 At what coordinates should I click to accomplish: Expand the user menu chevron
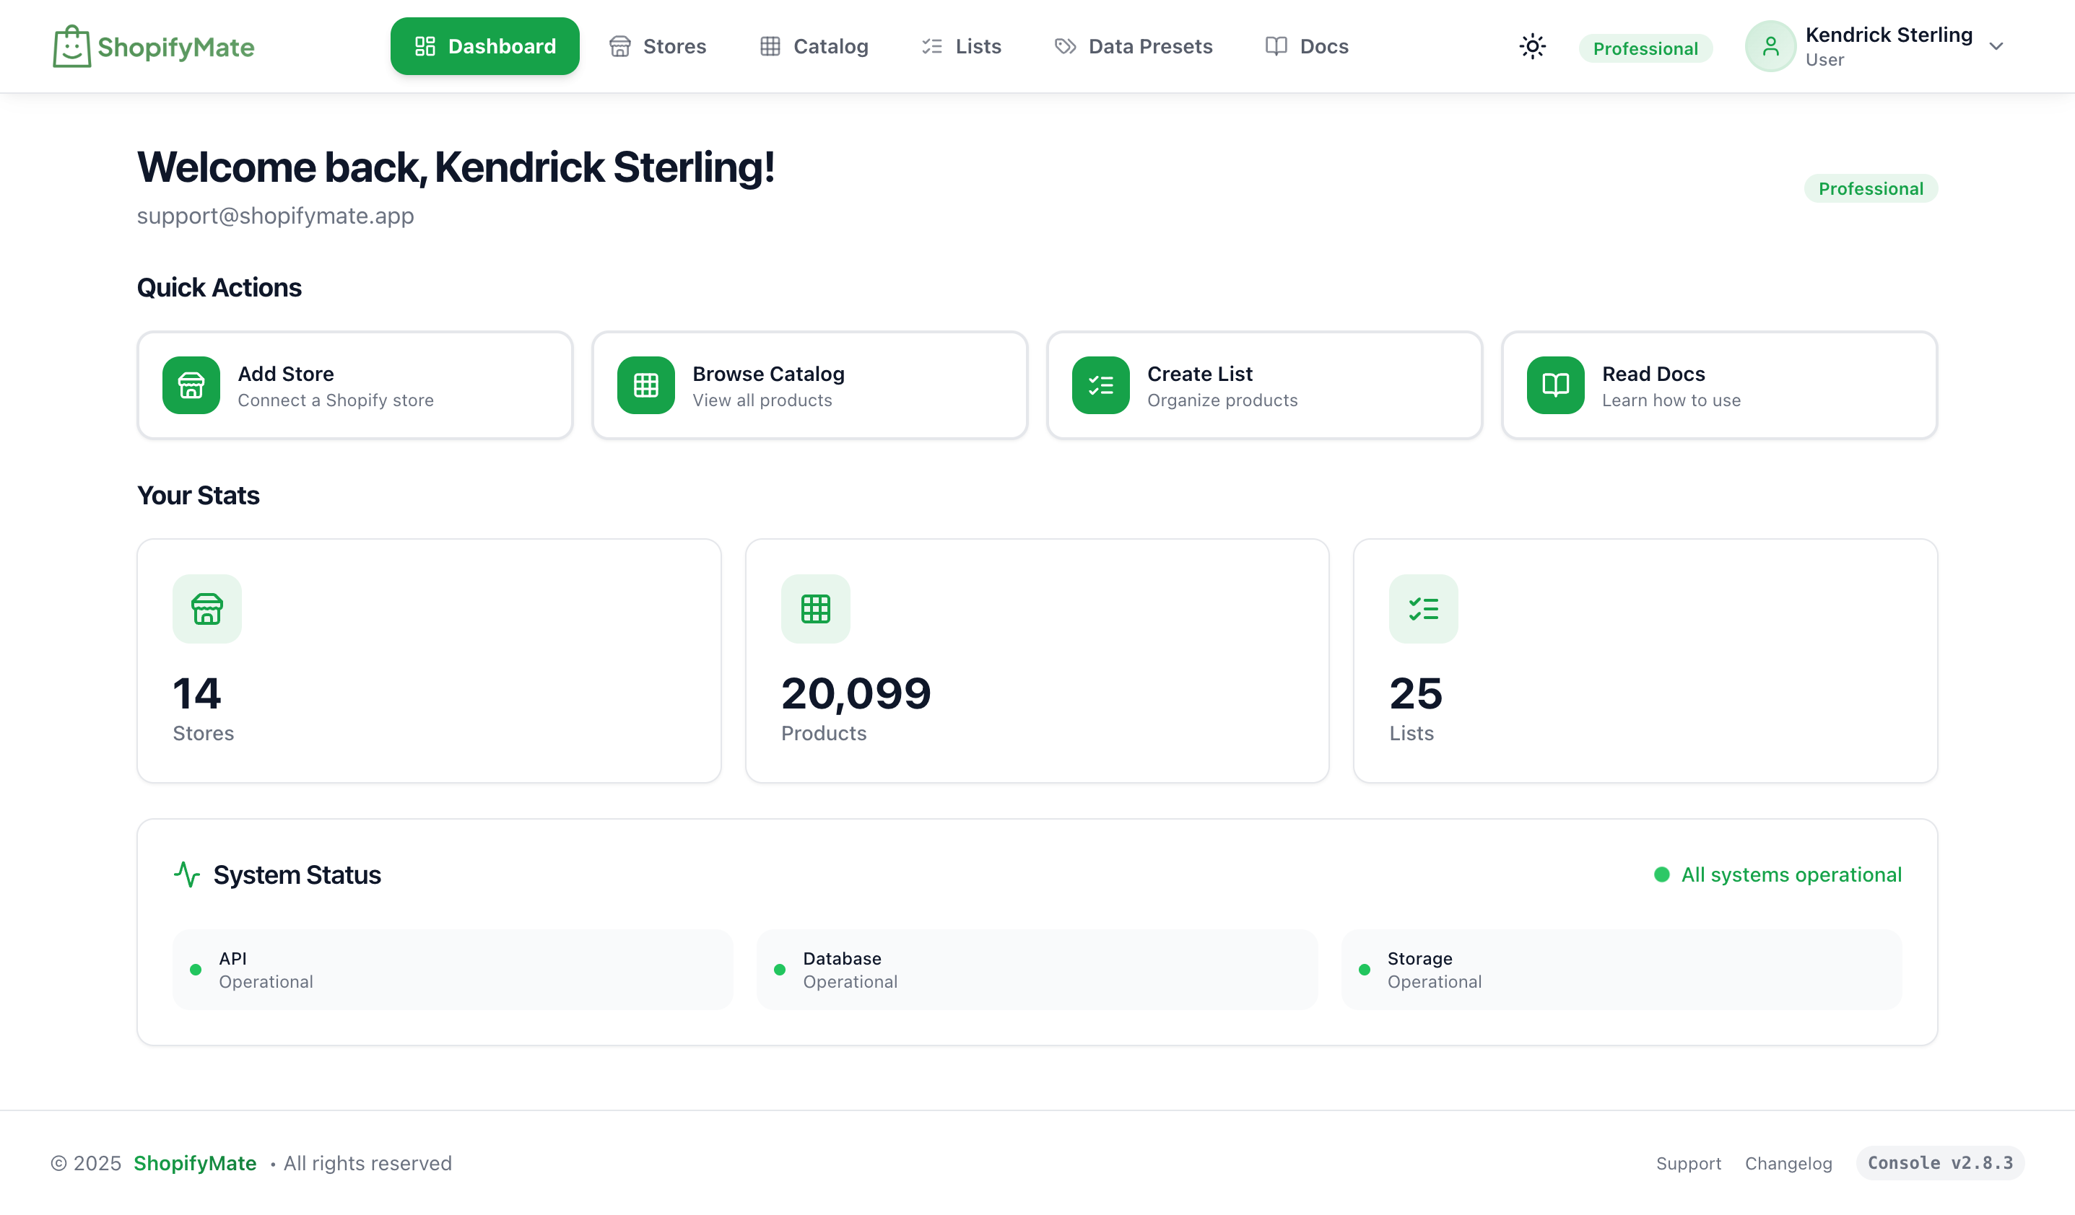[x=1997, y=46]
